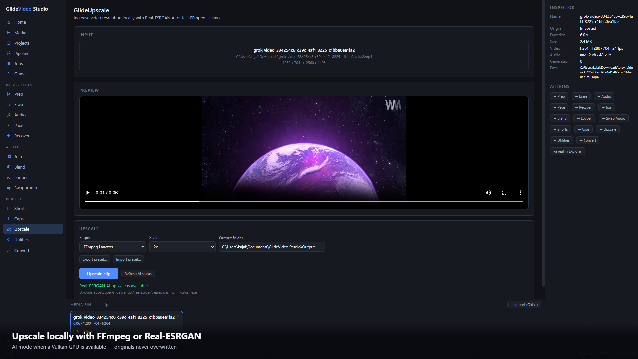Navigate to Pipelines page
638x359 pixels.
(x=23, y=53)
